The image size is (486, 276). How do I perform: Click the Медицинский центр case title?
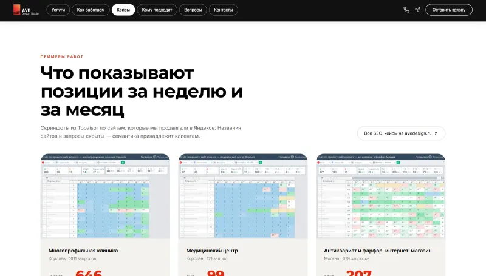[x=212, y=251]
